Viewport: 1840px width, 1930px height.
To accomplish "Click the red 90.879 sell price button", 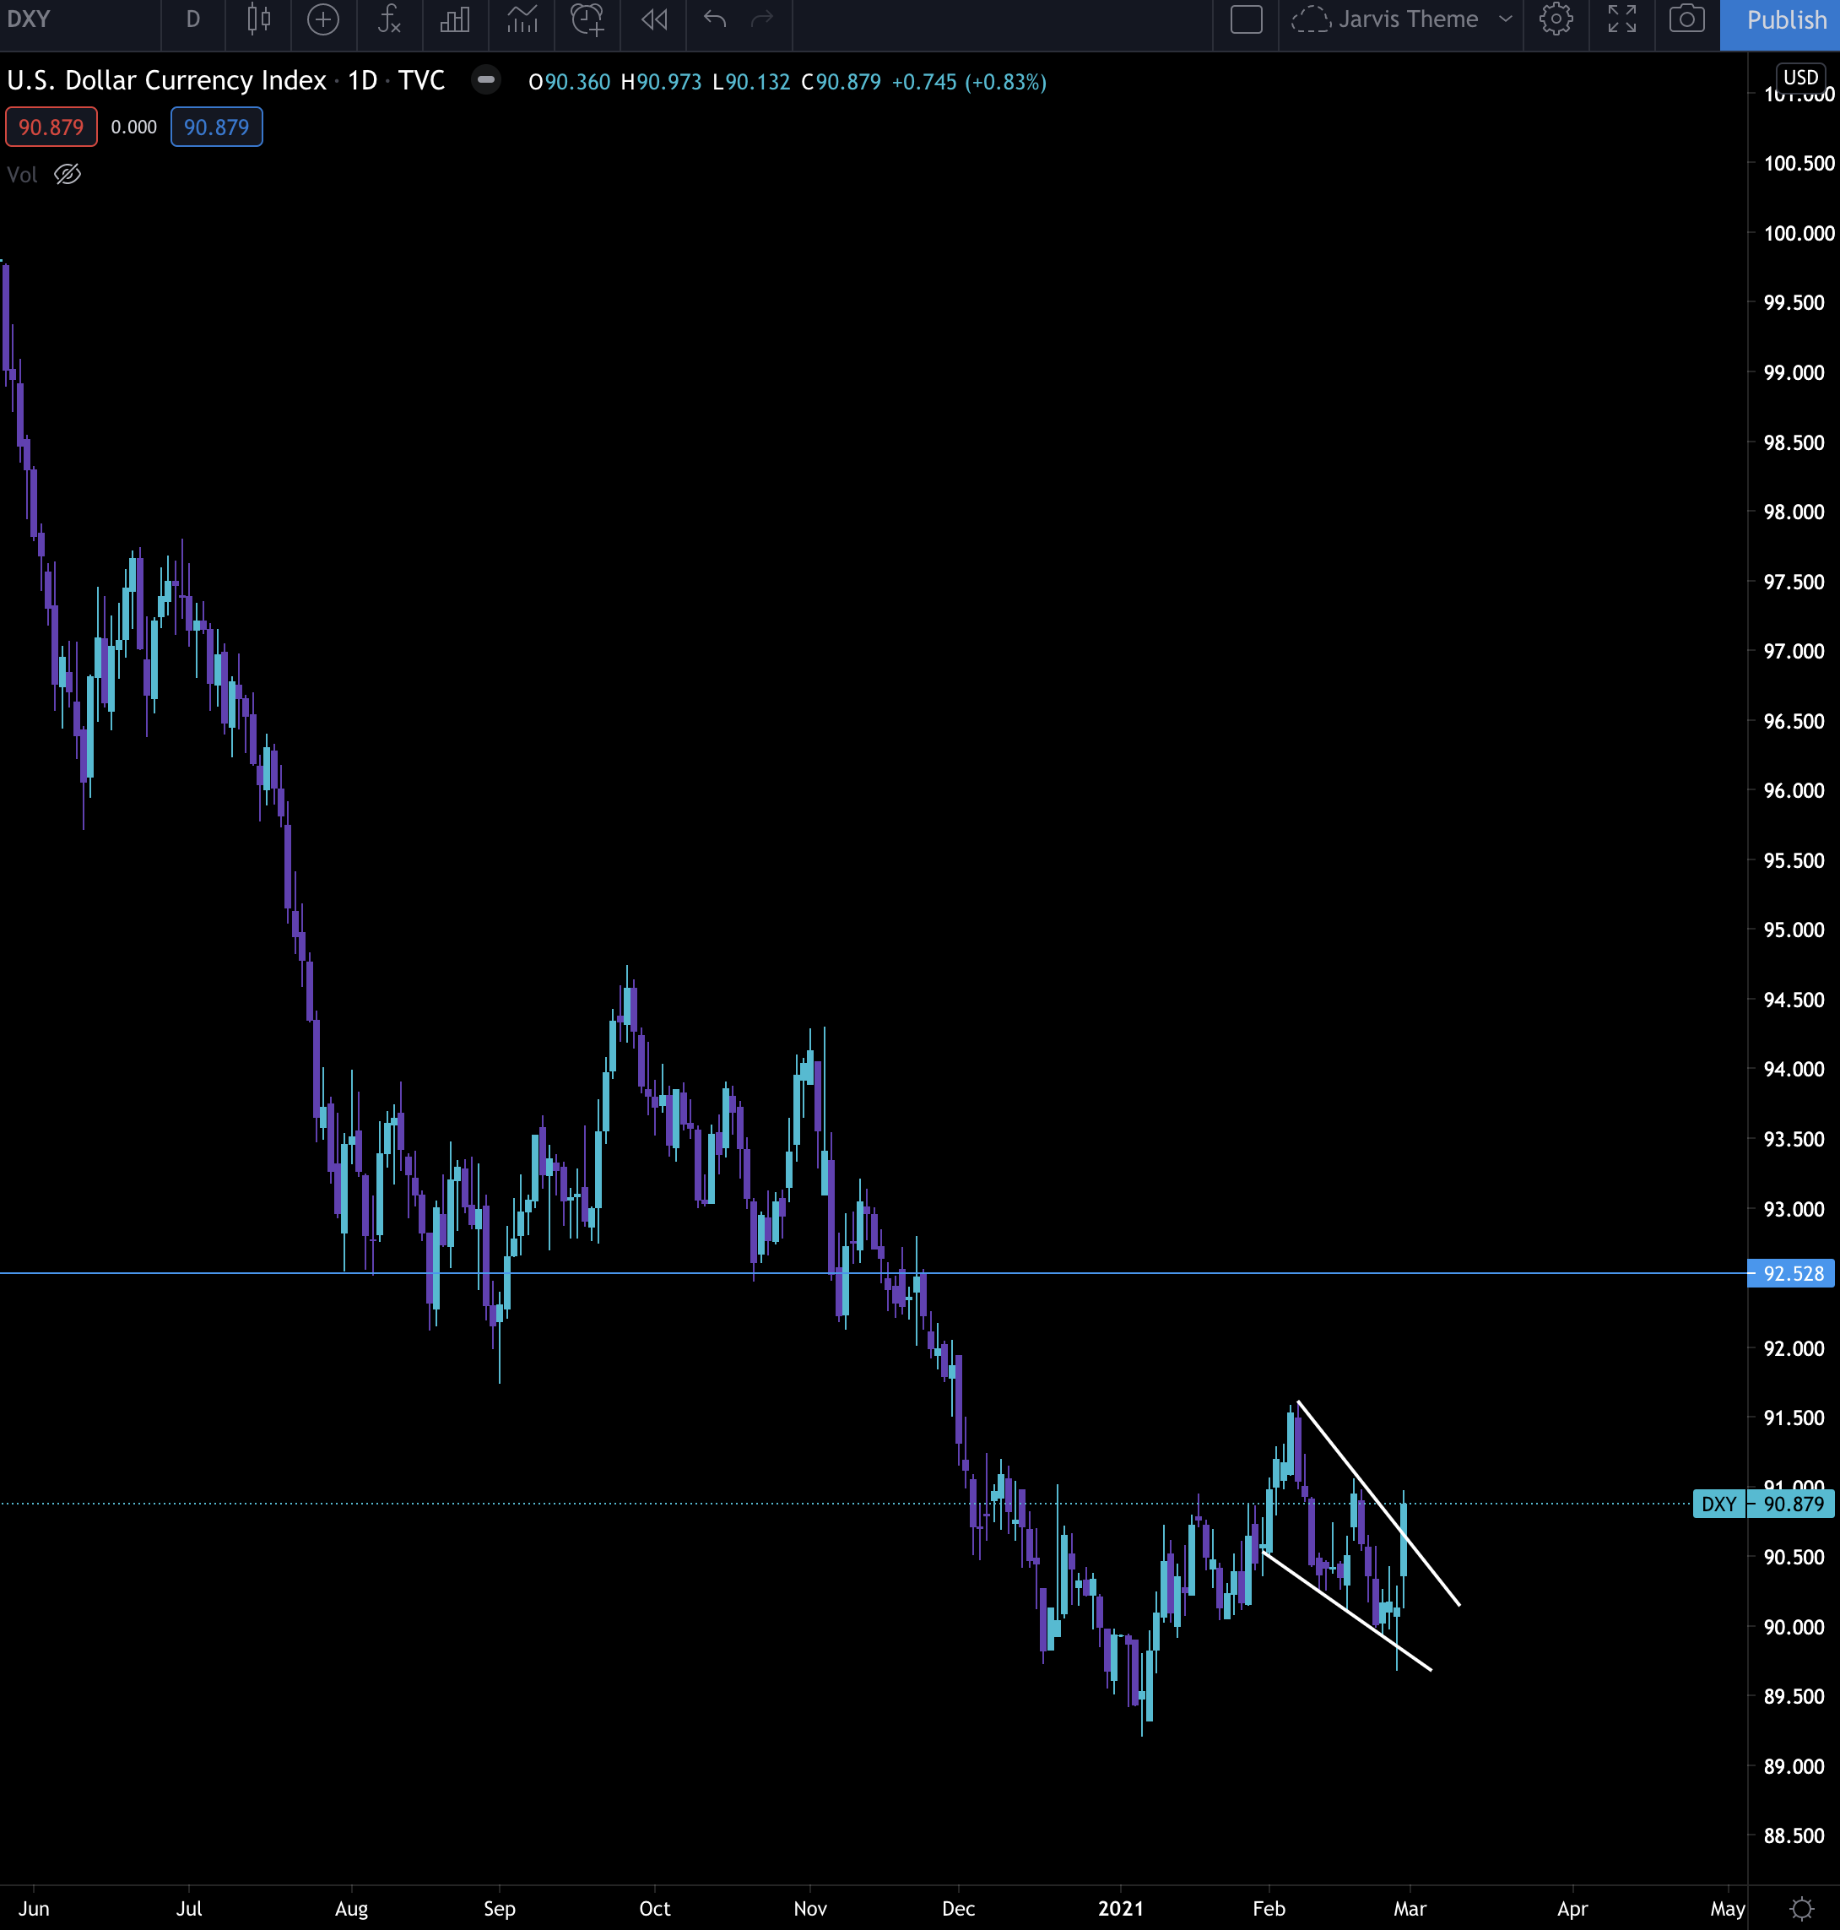I will 51,127.
